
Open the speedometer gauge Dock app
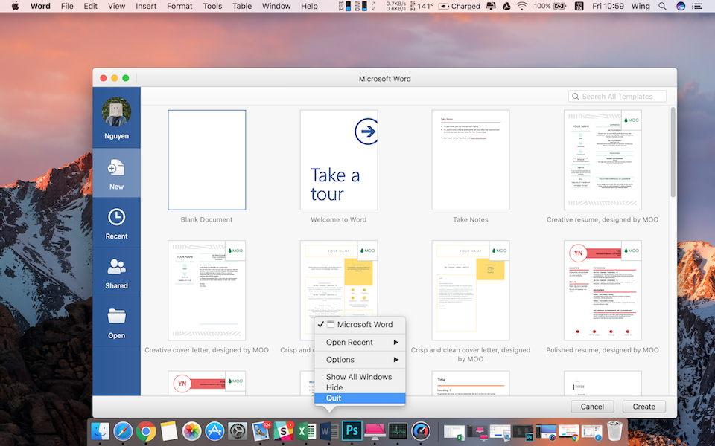coord(420,430)
